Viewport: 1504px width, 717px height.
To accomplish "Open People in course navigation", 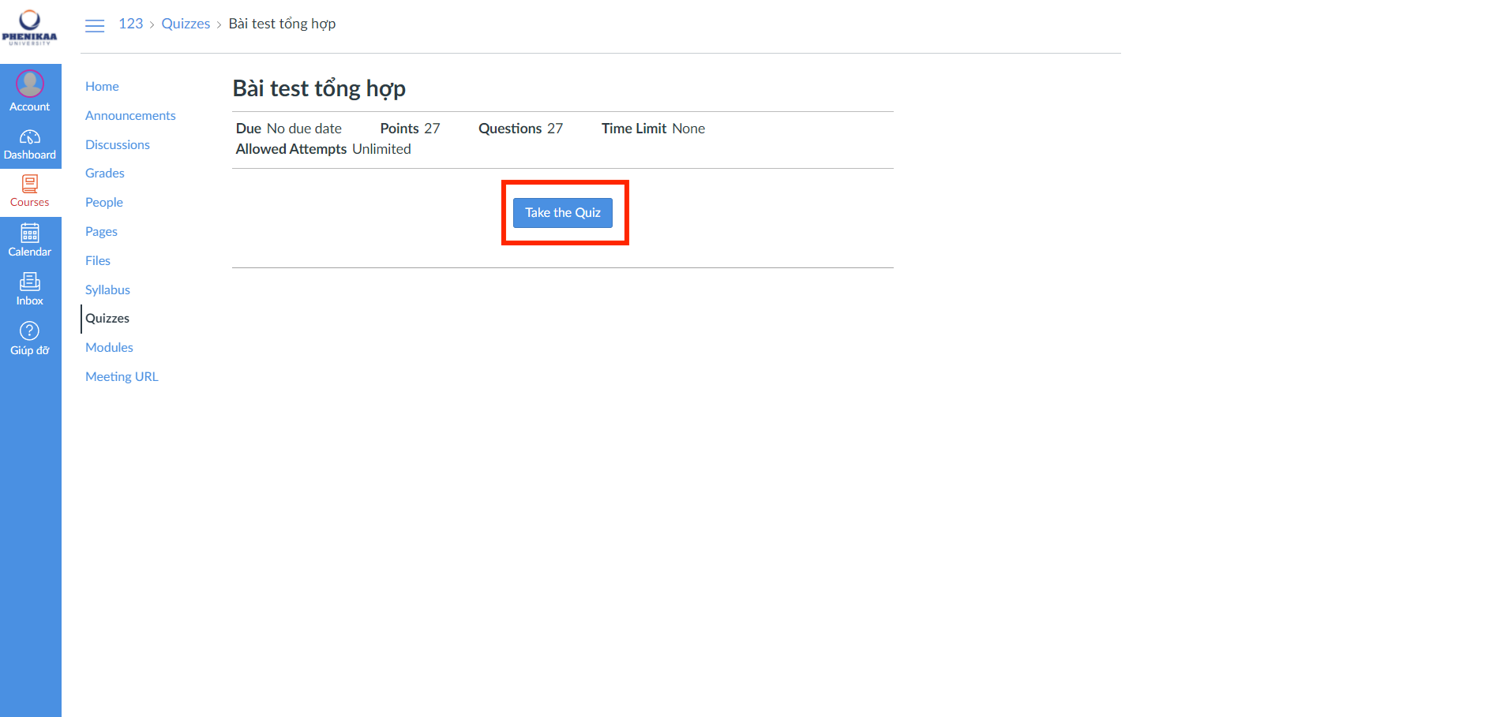I will [x=104, y=203].
